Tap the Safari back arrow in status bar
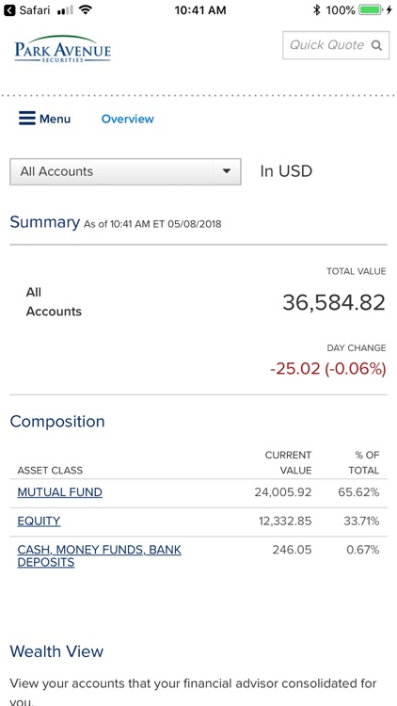The image size is (397, 706). click(x=9, y=10)
